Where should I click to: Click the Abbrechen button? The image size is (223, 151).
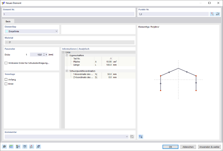pos(188,147)
